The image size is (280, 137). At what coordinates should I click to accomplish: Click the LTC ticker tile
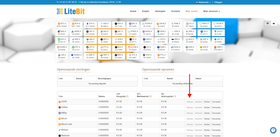pyautogui.click(x=190, y=25)
